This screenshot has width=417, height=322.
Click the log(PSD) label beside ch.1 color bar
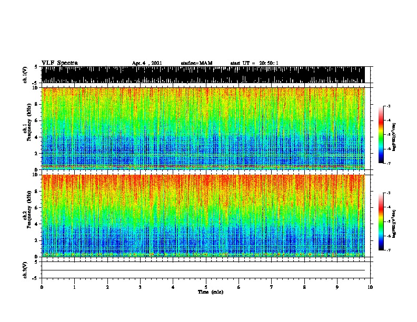click(x=394, y=137)
